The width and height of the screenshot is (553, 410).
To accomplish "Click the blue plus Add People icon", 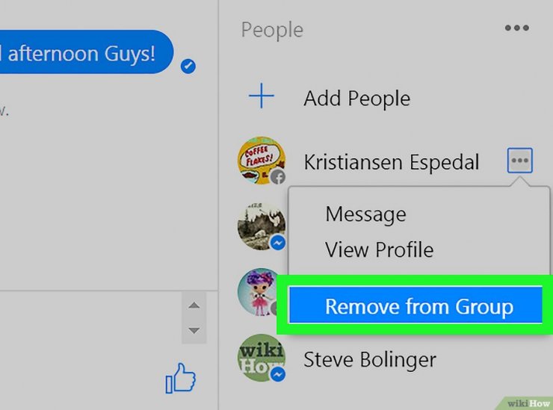I will [x=262, y=96].
